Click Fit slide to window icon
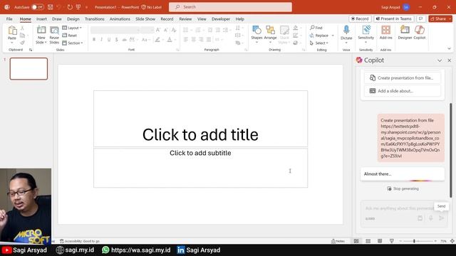The width and height of the screenshot is (456, 256). (x=452, y=241)
